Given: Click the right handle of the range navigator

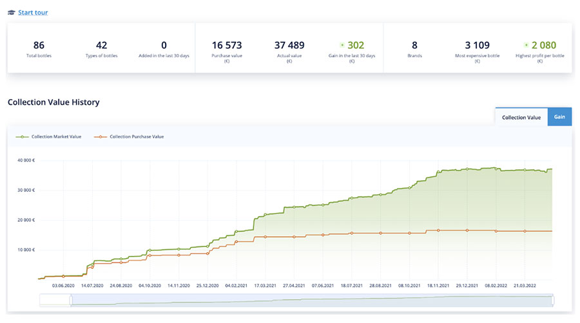Looking at the screenshot, I should pos(553,300).
